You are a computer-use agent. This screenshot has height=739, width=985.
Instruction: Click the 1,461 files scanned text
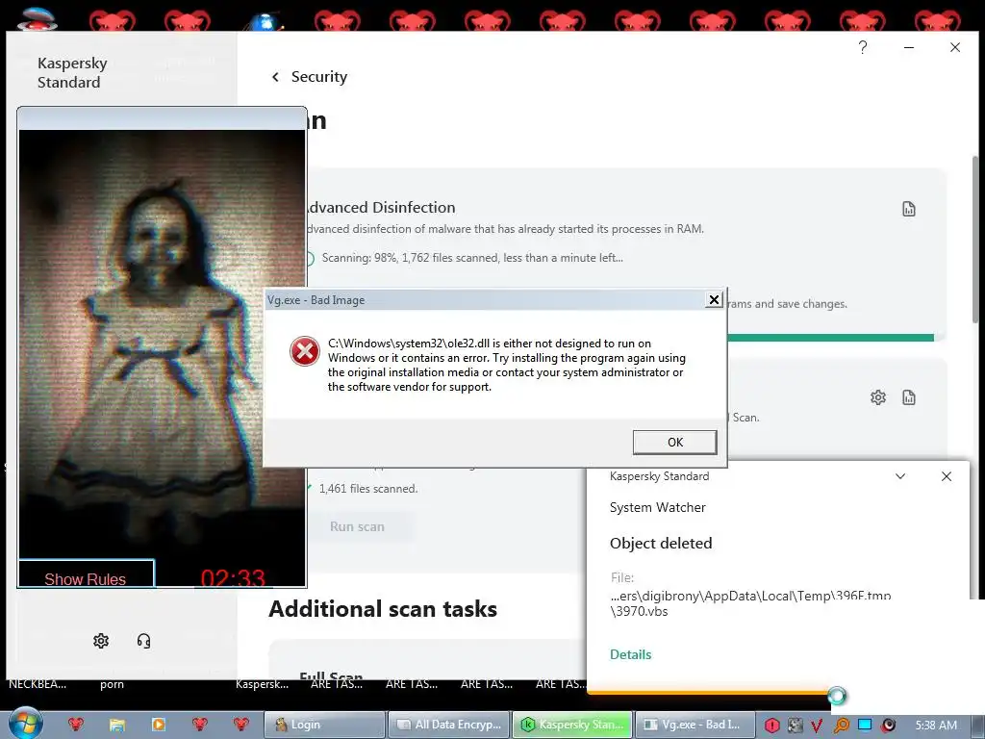[x=368, y=488]
